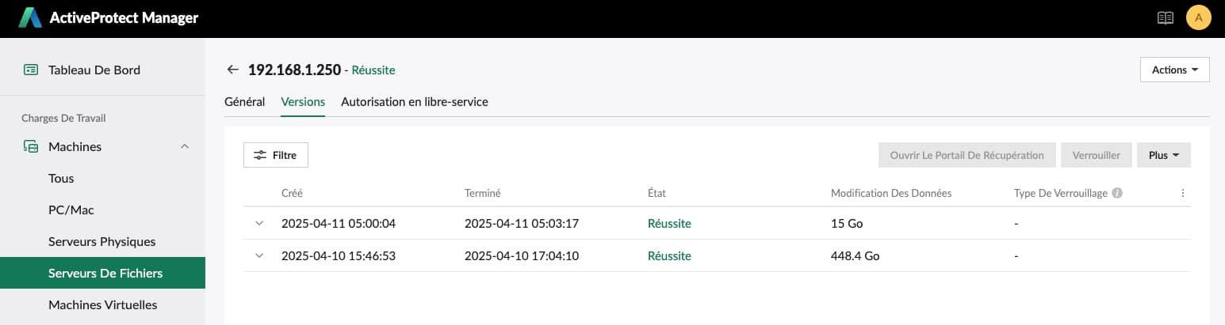Open the Actions dropdown
This screenshot has width=1225, height=325.
click(x=1174, y=70)
